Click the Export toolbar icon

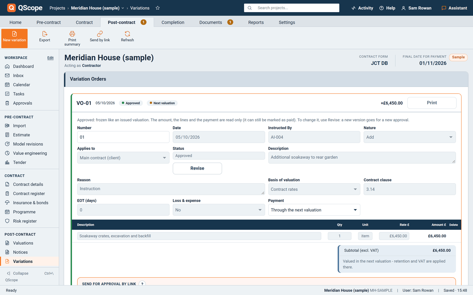pyautogui.click(x=45, y=37)
